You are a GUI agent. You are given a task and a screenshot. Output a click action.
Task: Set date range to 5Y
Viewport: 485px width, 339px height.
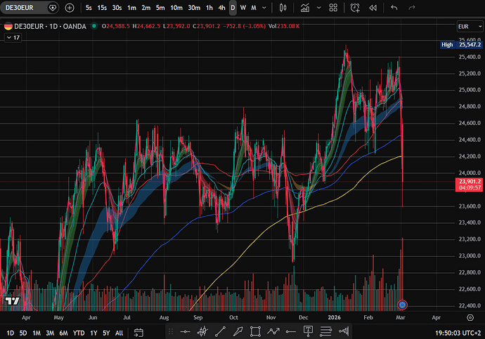click(106, 333)
